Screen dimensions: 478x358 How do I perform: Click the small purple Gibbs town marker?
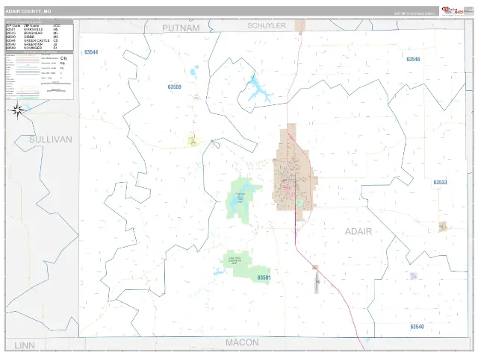[413, 276]
